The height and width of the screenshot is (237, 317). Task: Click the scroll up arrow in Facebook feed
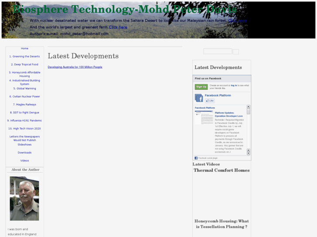tap(249, 107)
